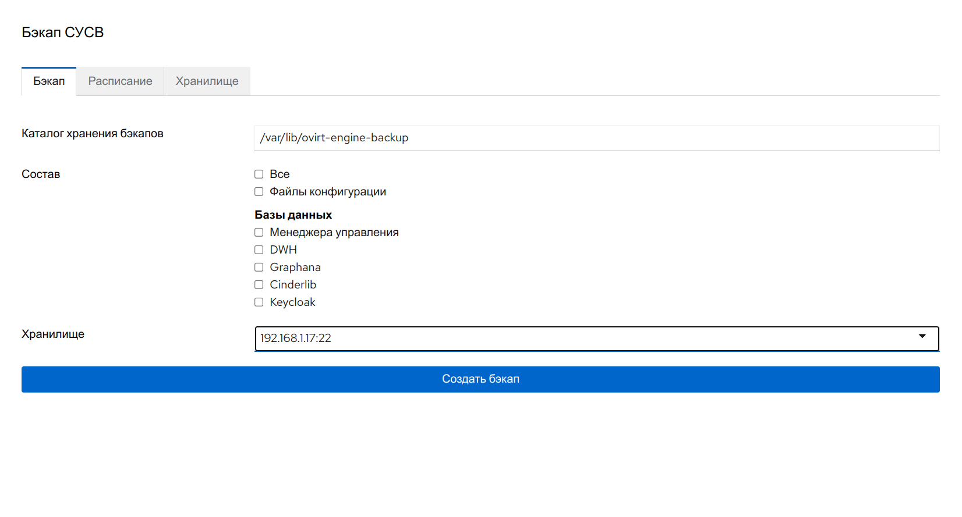
Task: Toggle the Keycloak checkbox
Action: point(259,302)
